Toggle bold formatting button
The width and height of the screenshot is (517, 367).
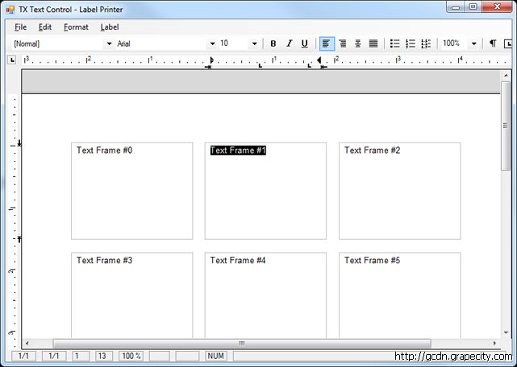273,43
